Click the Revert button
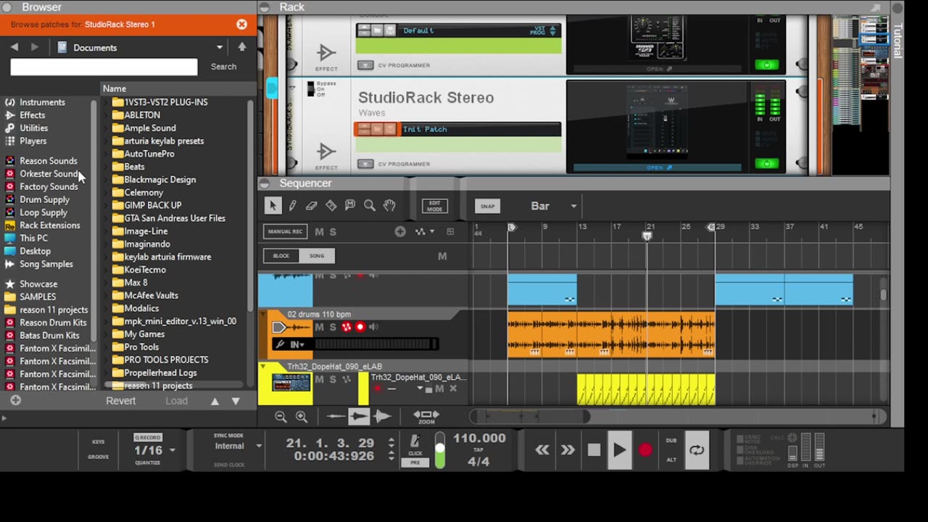Viewport: 928px width, 522px height. [121, 401]
